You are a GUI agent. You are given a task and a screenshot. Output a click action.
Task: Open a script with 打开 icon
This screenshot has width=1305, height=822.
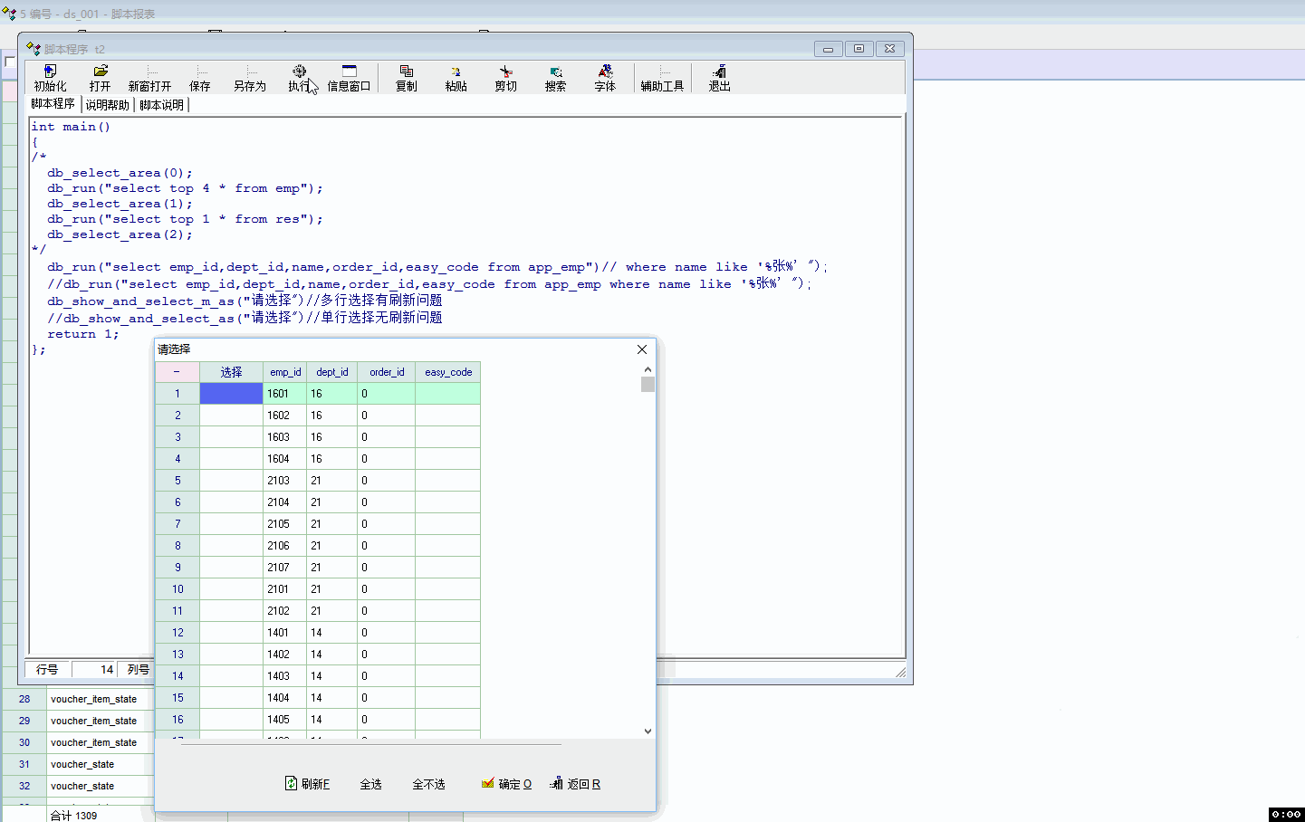[x=100, y=78]
